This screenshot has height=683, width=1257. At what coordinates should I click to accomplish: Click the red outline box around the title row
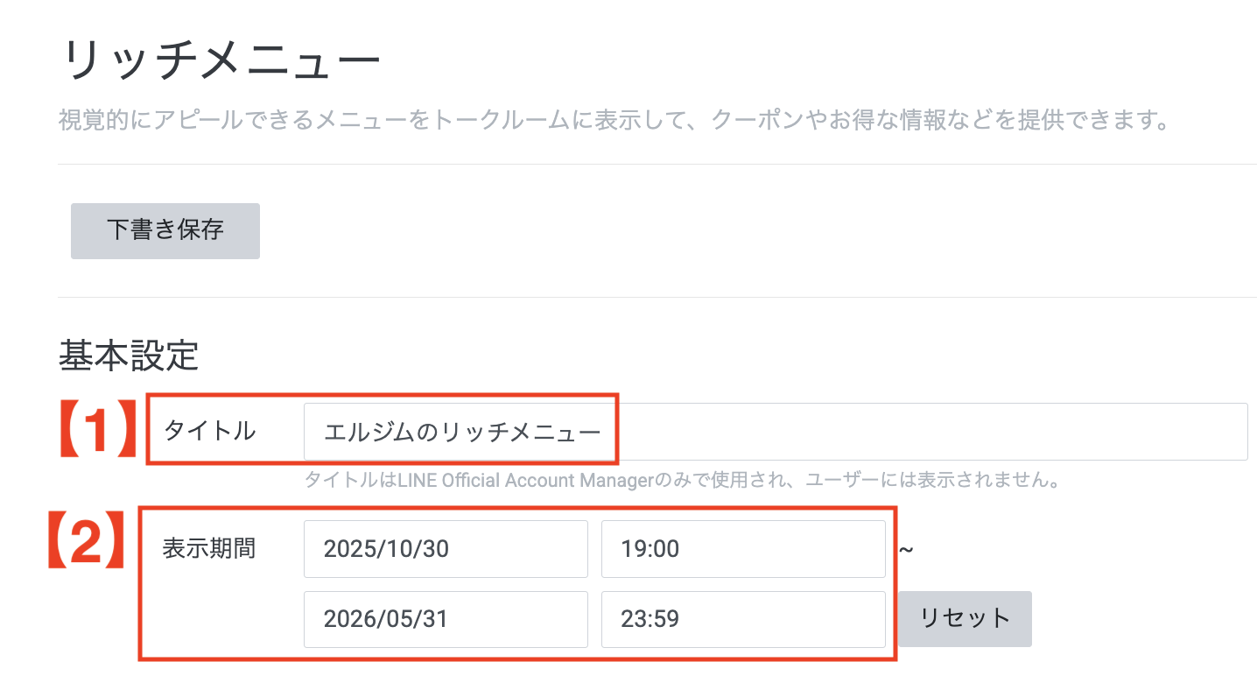(382, 394)
